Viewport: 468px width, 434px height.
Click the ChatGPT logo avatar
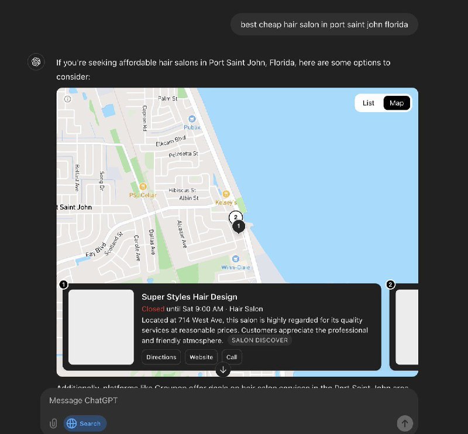pos(36,61)
